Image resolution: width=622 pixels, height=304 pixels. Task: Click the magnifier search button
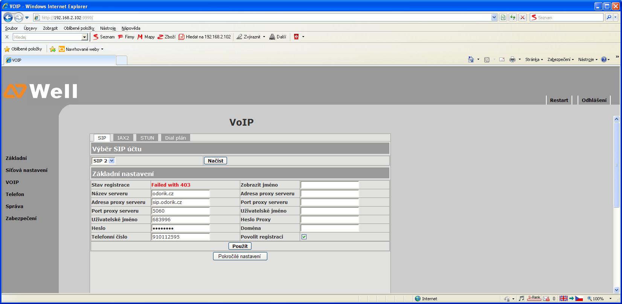(608, 17)
